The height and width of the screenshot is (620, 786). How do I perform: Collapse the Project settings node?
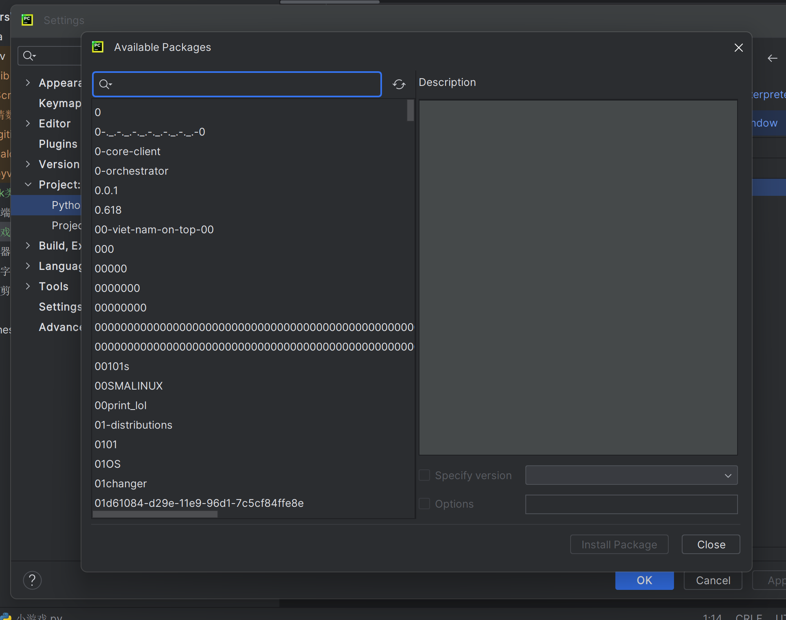click(x=28, y=184)
